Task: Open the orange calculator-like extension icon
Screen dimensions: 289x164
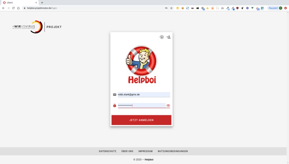Action: pos(212,8)
